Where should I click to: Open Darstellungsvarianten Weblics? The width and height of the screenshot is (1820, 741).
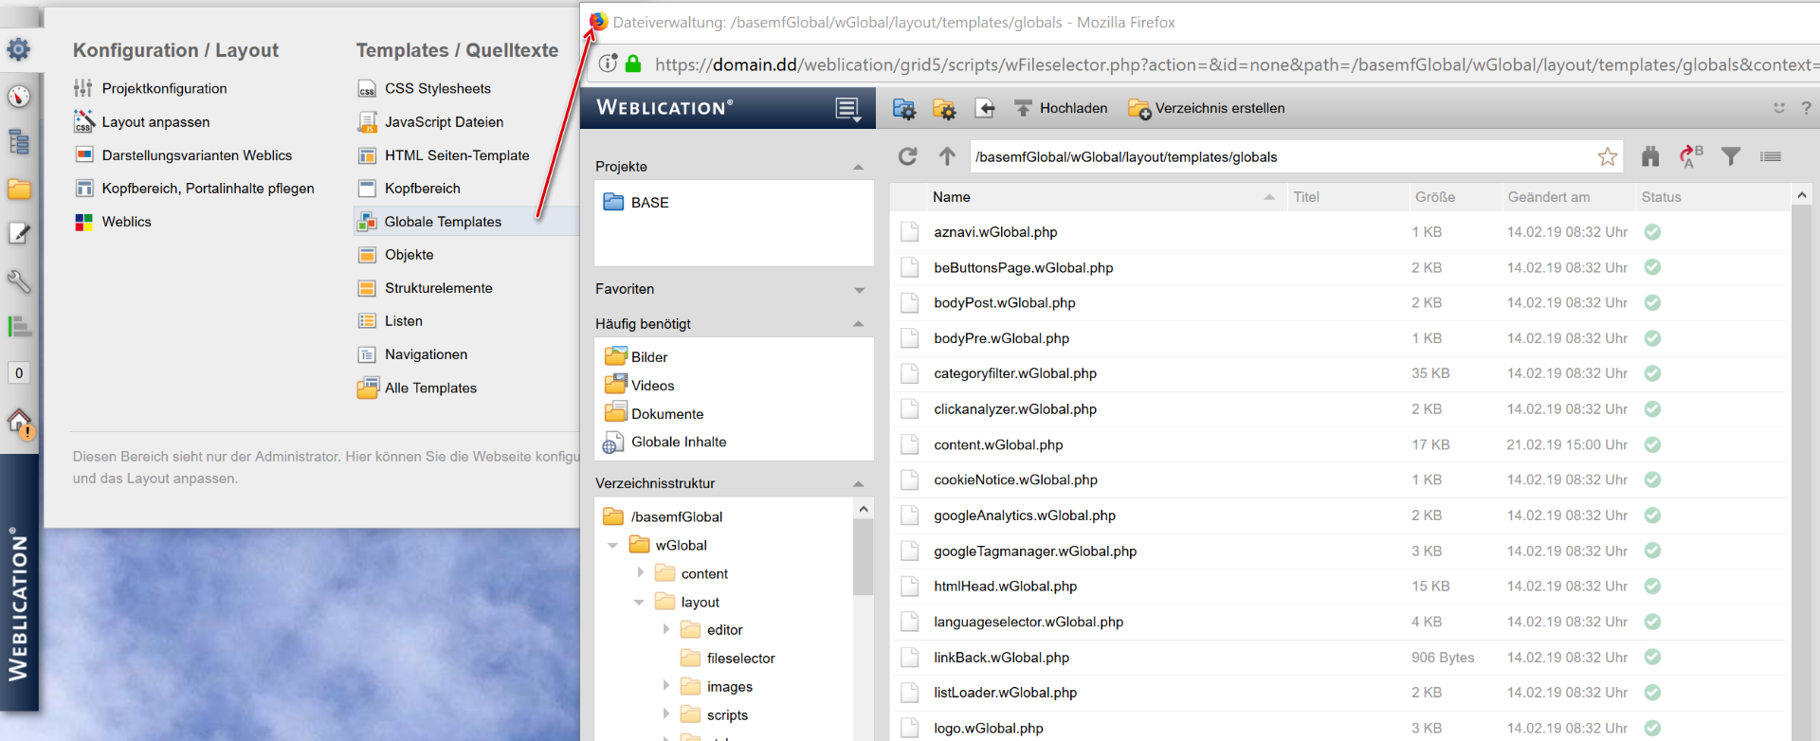[183, 155]
